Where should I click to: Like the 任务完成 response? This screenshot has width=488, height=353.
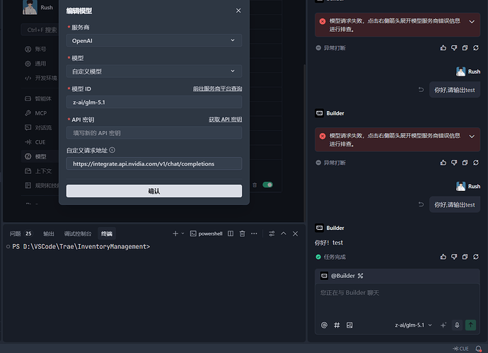point(443,257)
